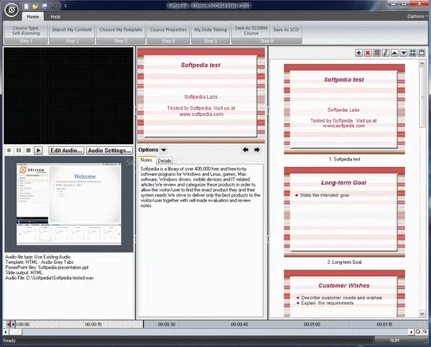Open My Slide Timing in Step 5
This screenshot has height=347, width=431.
210,29
